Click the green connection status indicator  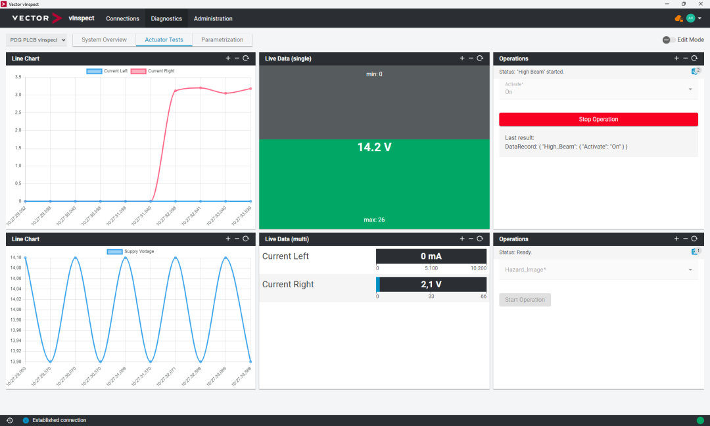coord(700,420)
